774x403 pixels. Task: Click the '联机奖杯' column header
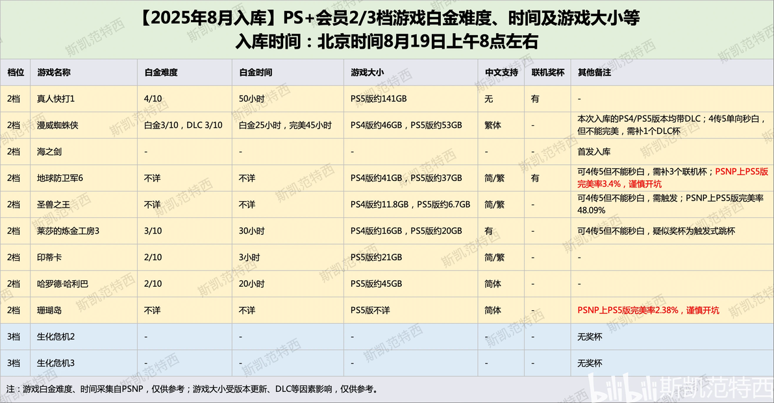pyautogui.click(x=548, y=73)
